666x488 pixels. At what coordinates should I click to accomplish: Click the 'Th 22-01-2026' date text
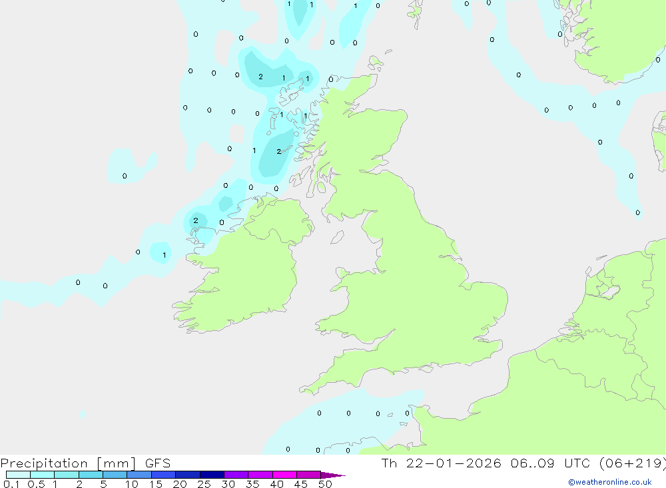coord(442,463)
